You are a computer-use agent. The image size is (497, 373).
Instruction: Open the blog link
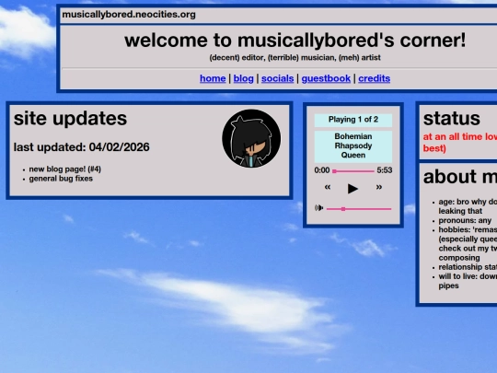point(243,78)
